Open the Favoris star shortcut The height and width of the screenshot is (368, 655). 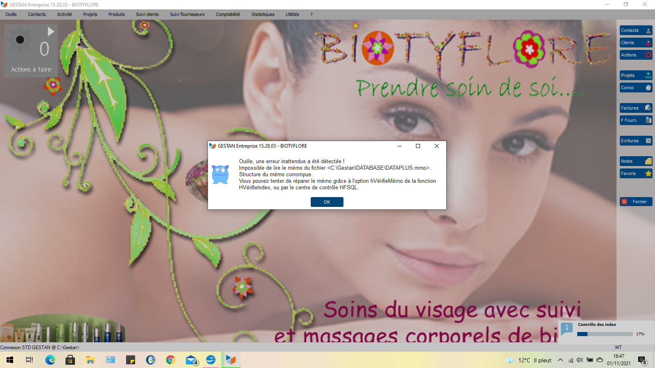636,174
